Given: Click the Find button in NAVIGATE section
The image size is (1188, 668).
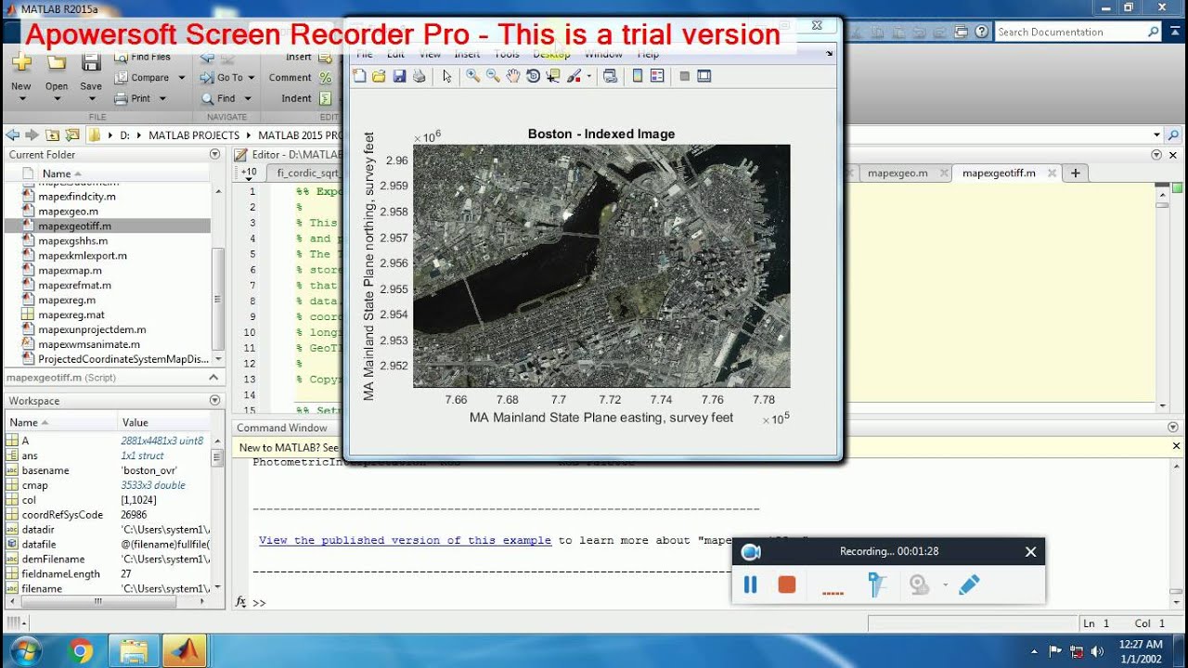Looking at the screenshot, I should point(218,98).
